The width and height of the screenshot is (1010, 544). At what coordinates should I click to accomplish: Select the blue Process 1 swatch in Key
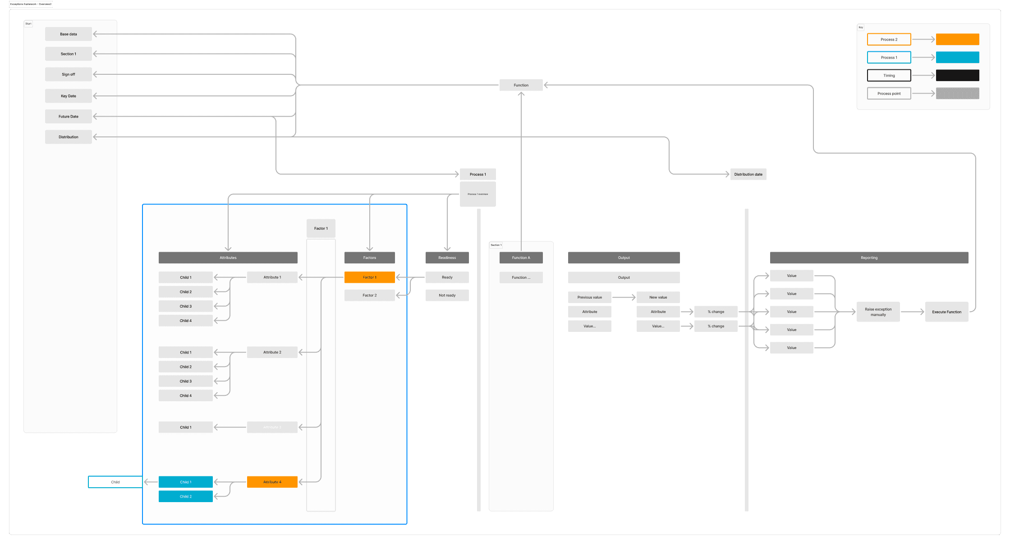tap(957, 58)
